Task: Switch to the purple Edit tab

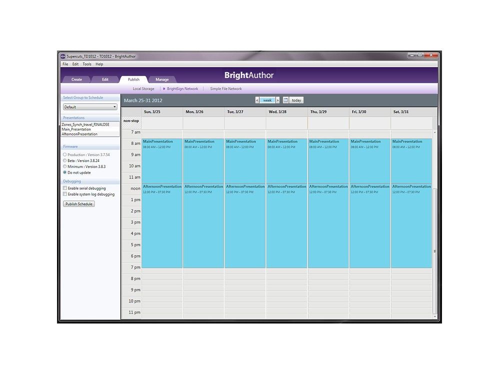Action: pyautogui.click(x=105, y=79)
